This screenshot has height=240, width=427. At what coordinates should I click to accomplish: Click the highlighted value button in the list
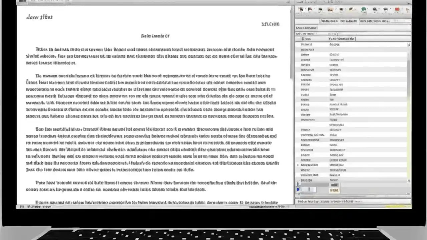[x=335, y=185]
